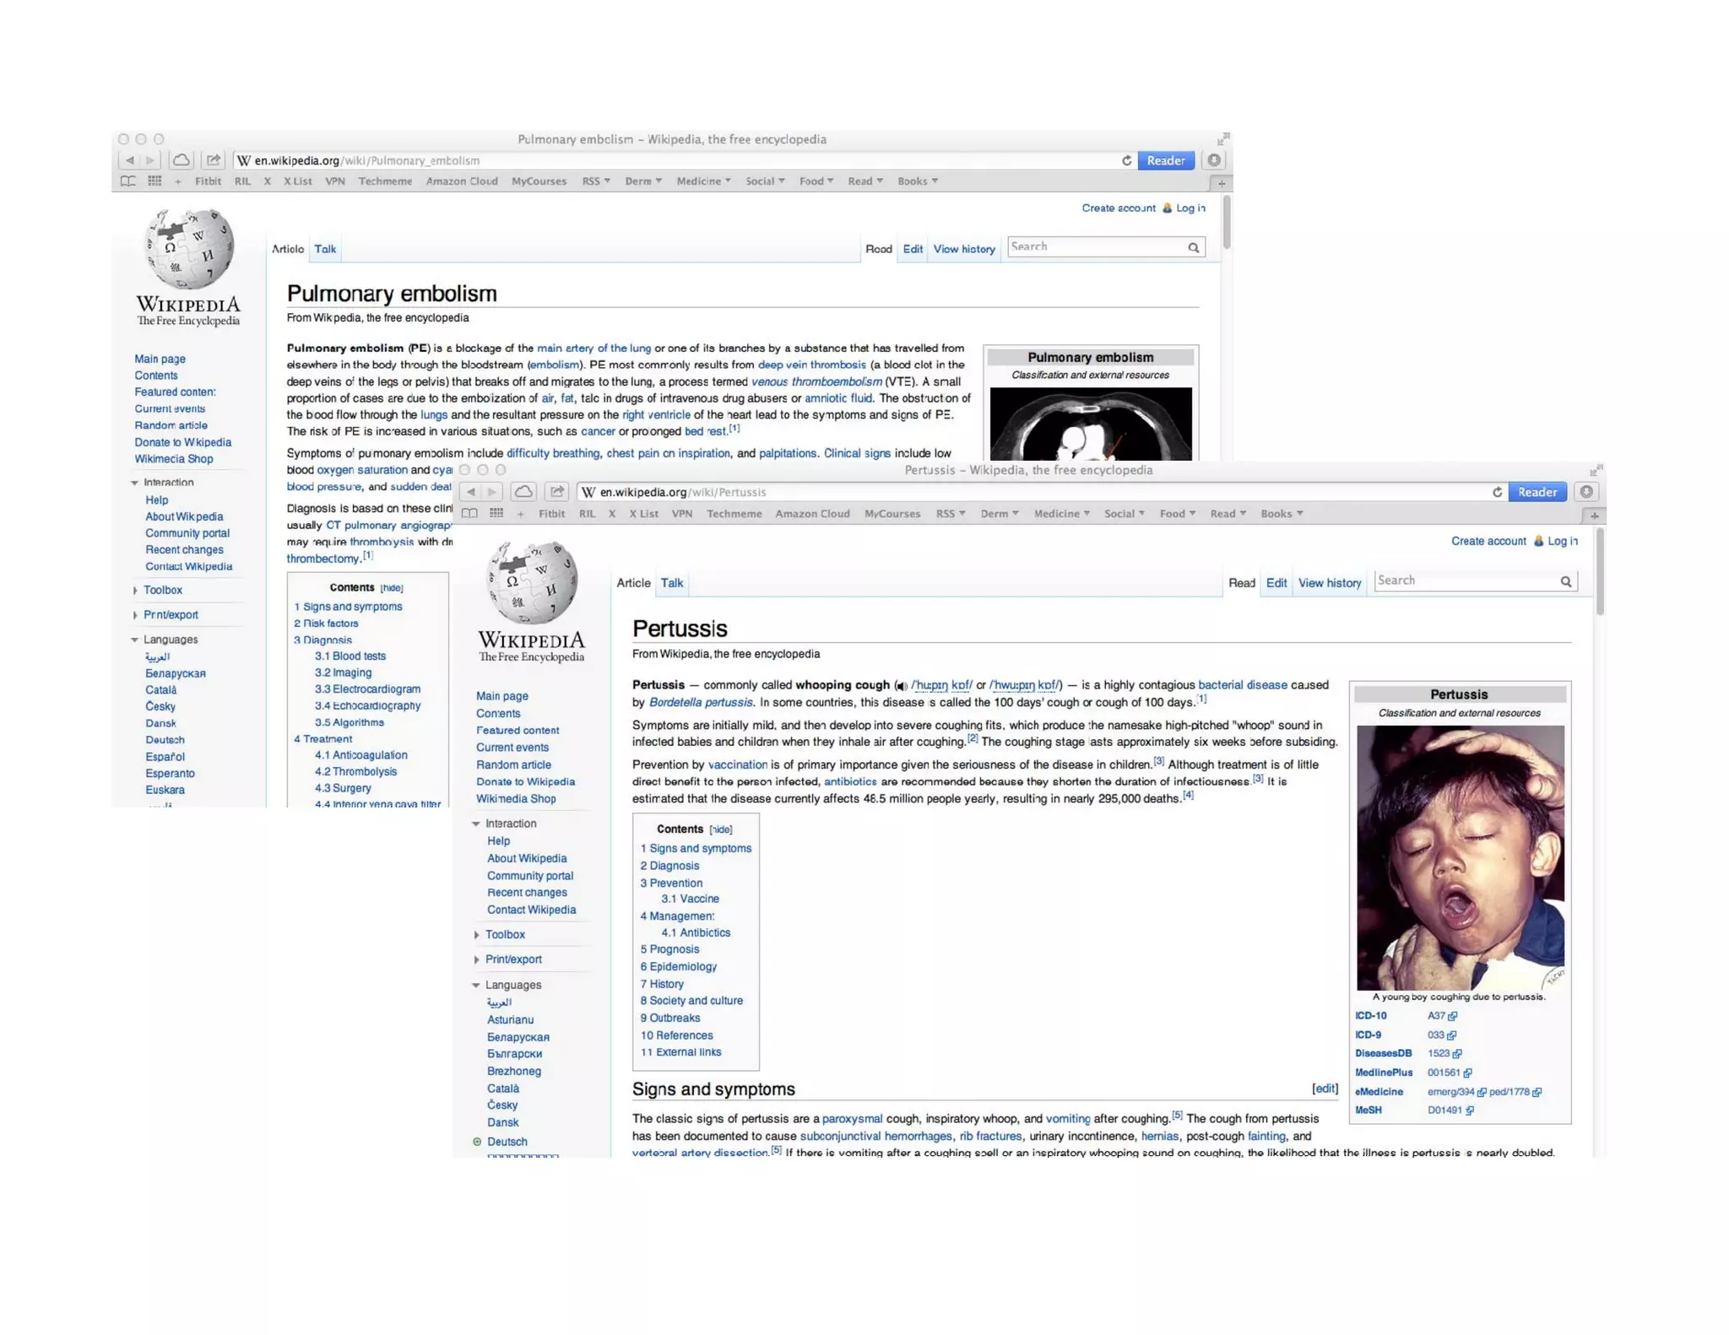
Task: Open the Top Sites grid icon in Pertussis bookmarks bar
Action: click(x=496, y=513)
